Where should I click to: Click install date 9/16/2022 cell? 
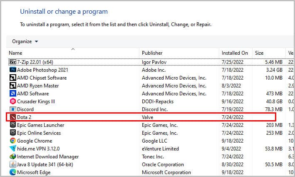(x=232, y=101)
